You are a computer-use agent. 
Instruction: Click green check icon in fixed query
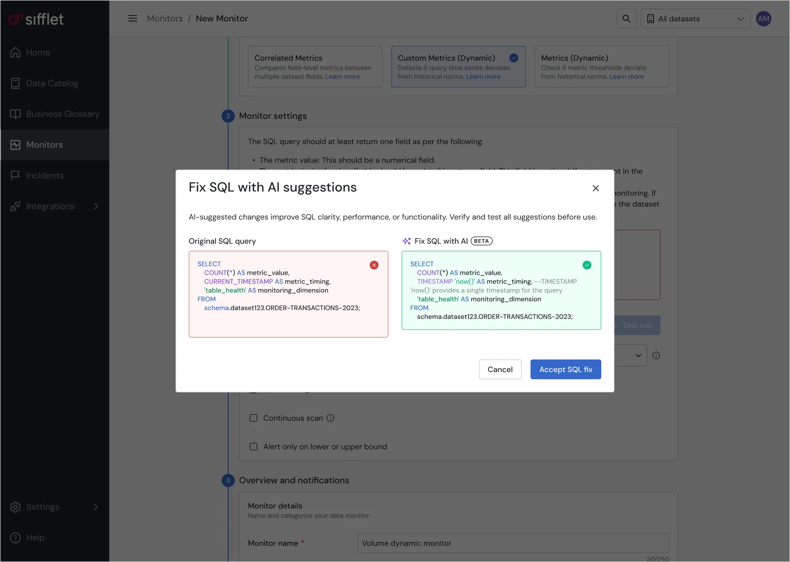587,265
